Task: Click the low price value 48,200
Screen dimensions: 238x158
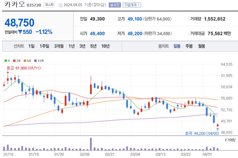Action: [x=135, y=33]
